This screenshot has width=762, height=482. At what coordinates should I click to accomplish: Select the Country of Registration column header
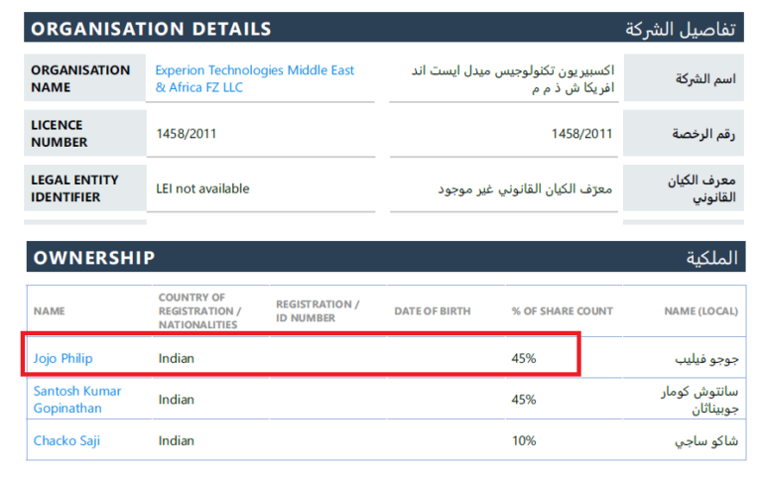tap(197, 310)
